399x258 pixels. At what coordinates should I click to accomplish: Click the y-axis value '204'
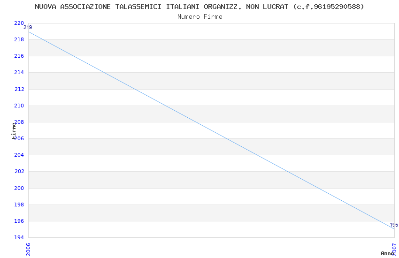19,155
